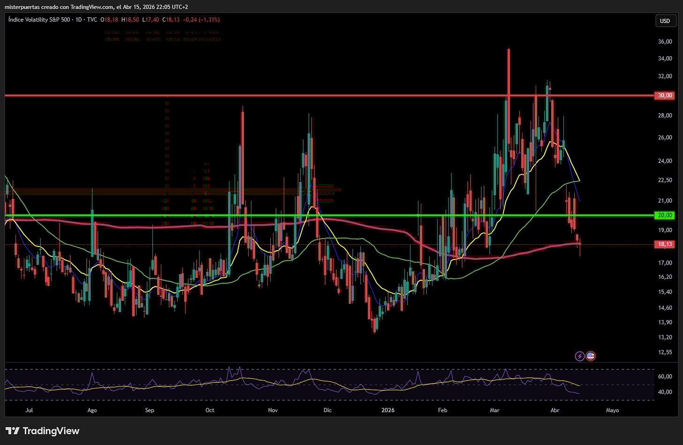Click the purple lightning bolt event icon
This screenshot has width=683, height=445.
click(580, 356)
